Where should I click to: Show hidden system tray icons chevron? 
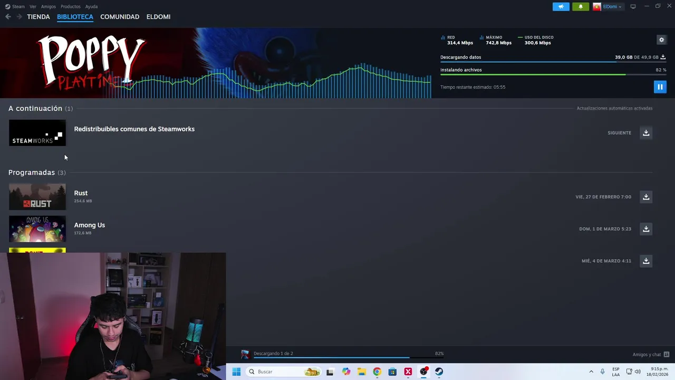pyautogui.click(x=591, y=372)
